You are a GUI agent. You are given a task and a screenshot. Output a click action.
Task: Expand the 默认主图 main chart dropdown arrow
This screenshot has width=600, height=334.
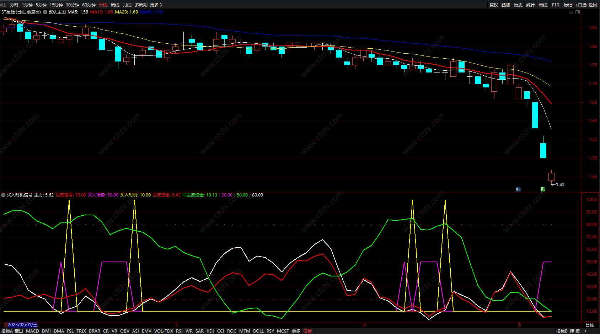click(45, 12)
